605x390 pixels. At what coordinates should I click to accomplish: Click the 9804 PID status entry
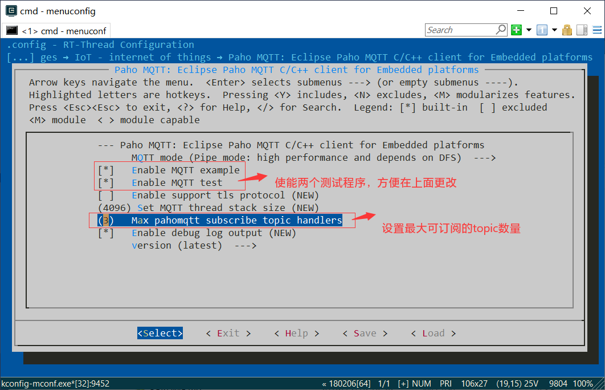coord(558,384)
